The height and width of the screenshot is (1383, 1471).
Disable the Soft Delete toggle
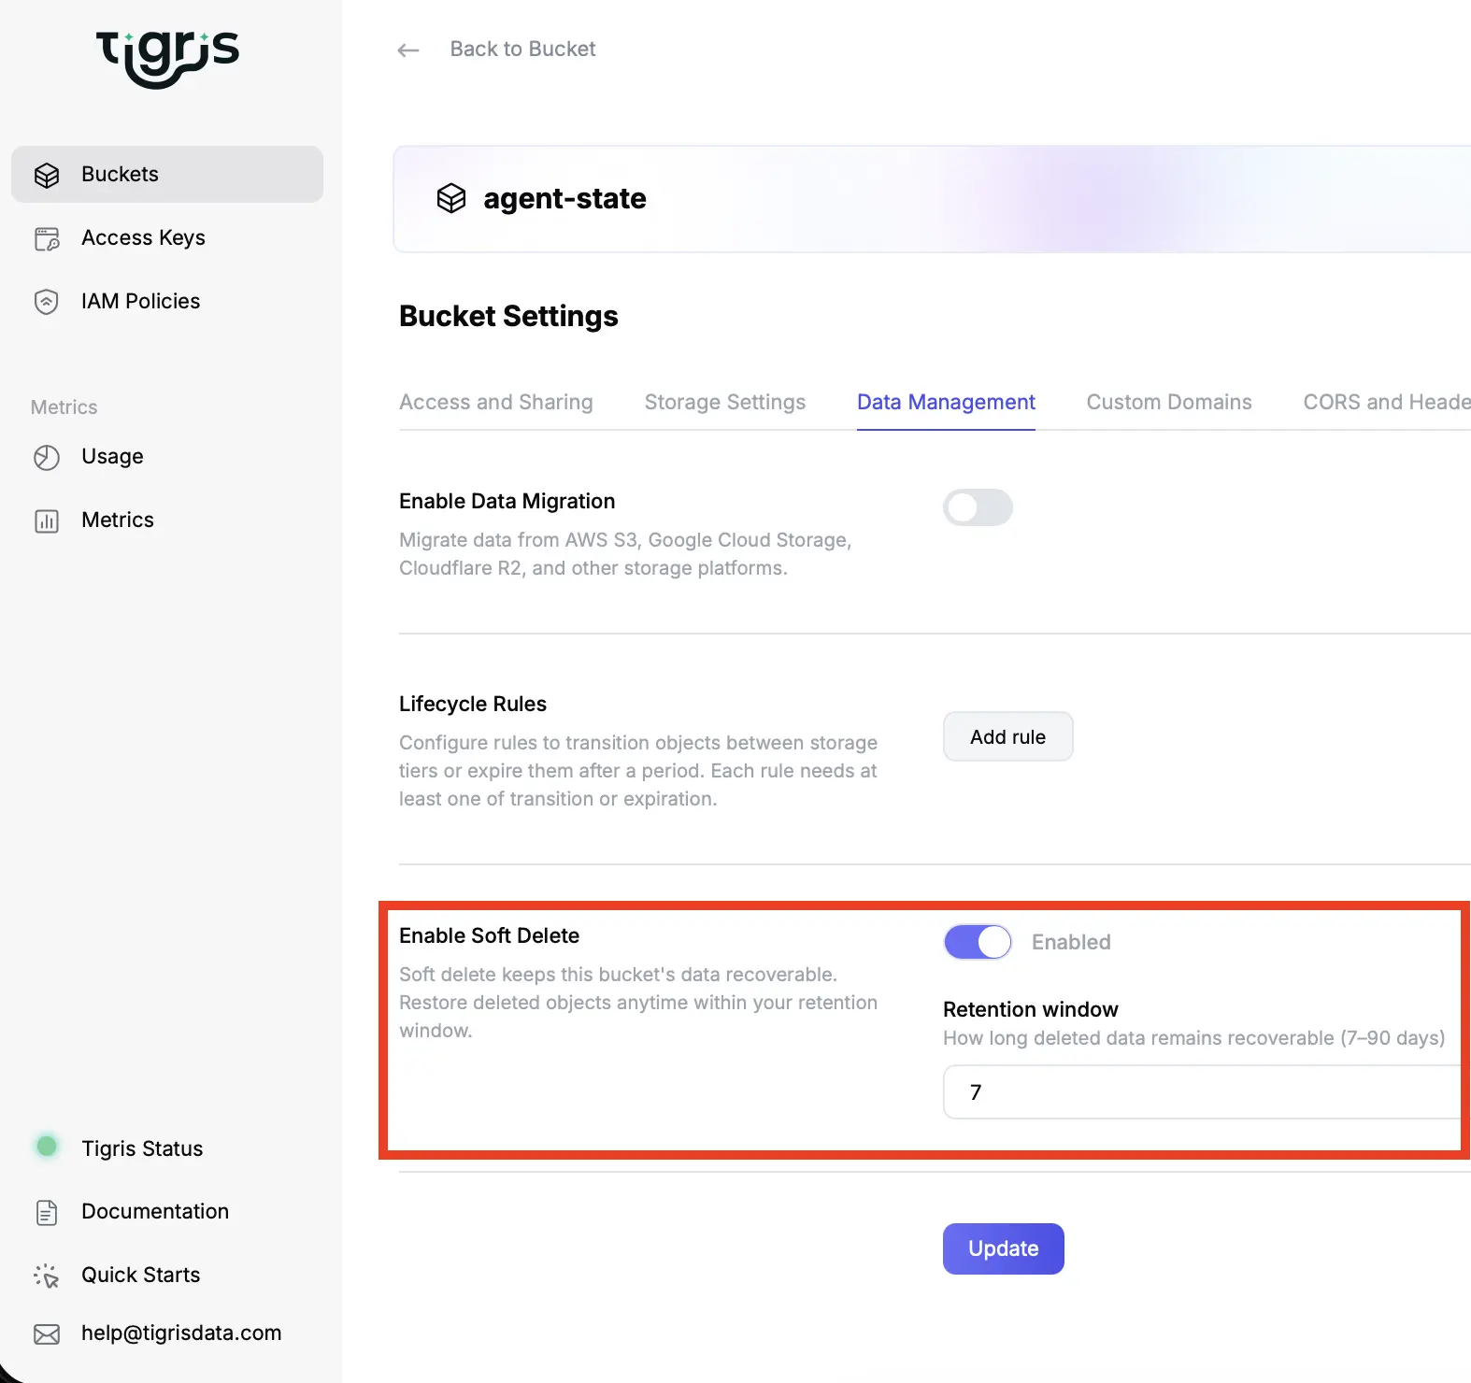(x=978, y=942)
